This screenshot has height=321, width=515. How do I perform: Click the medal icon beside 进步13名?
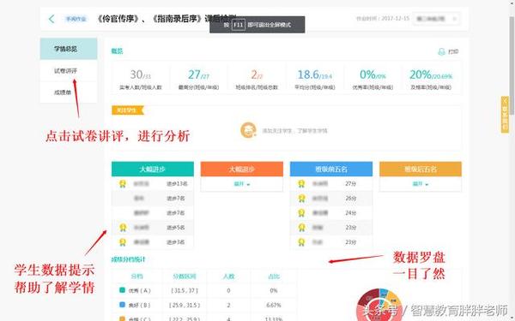click(x=123, y=184)
